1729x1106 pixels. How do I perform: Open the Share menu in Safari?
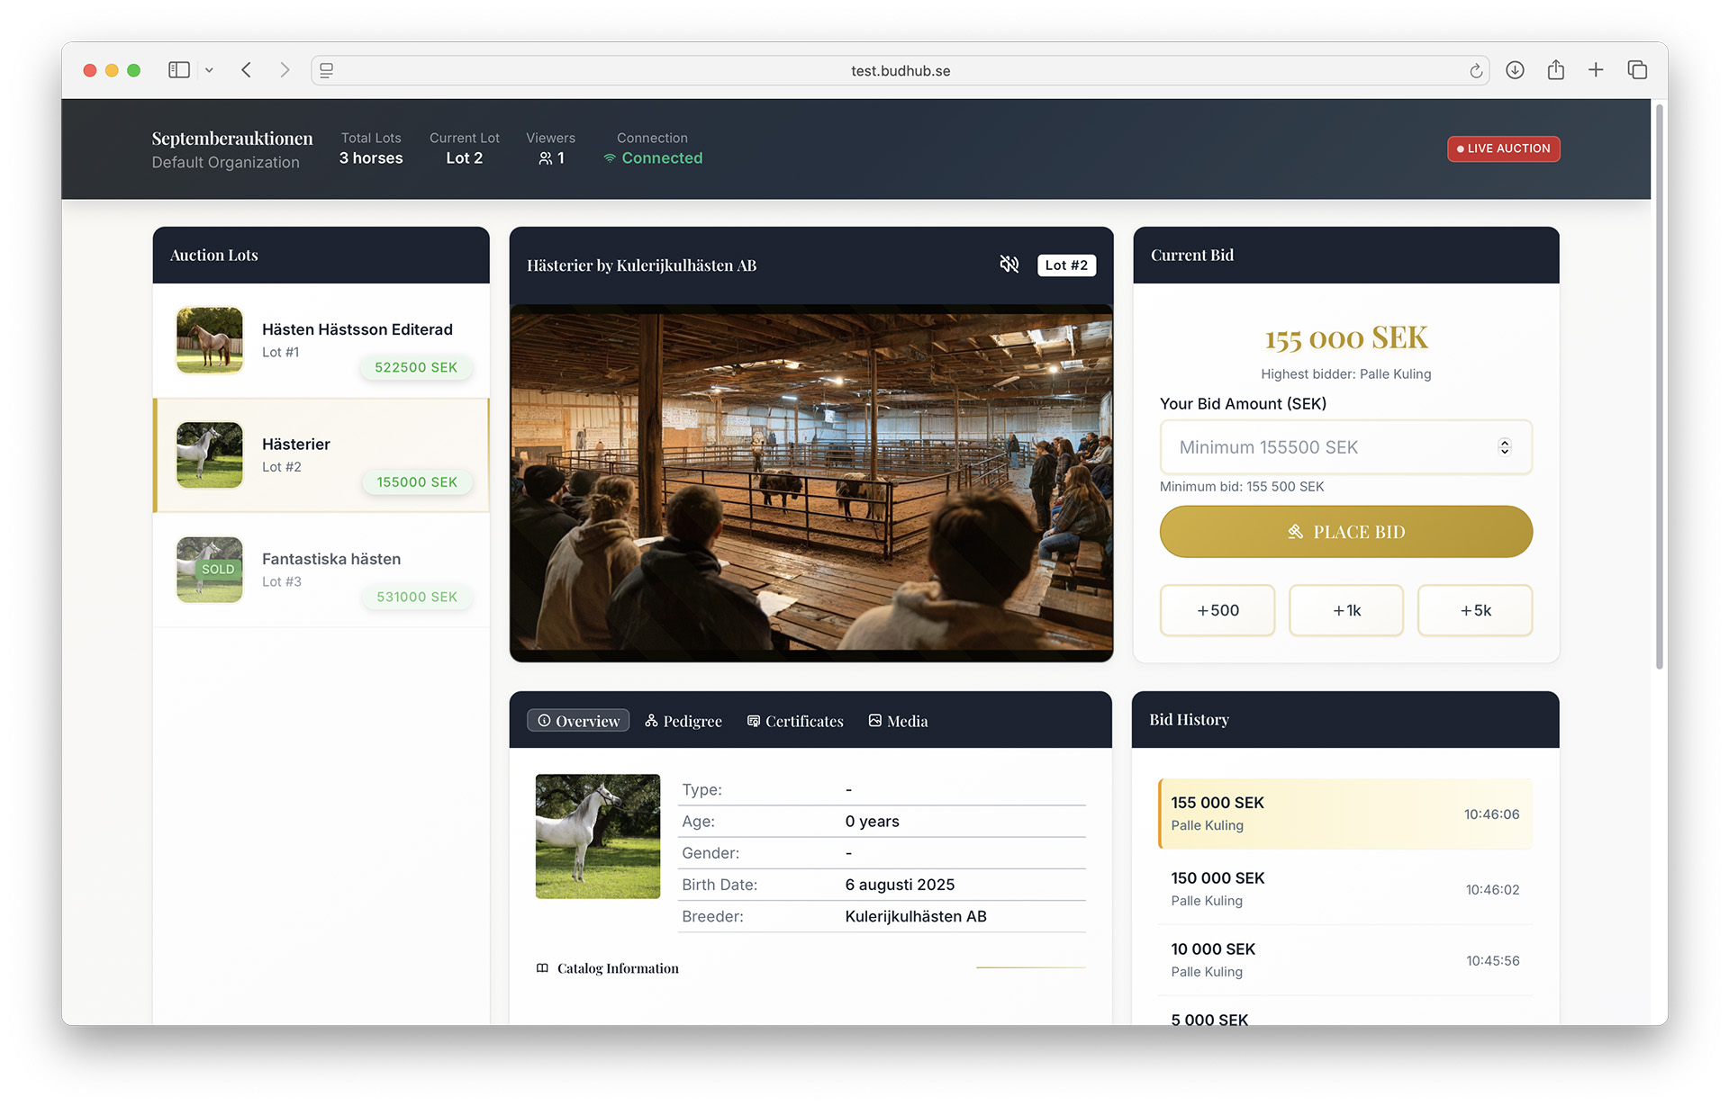point(1555,70)
